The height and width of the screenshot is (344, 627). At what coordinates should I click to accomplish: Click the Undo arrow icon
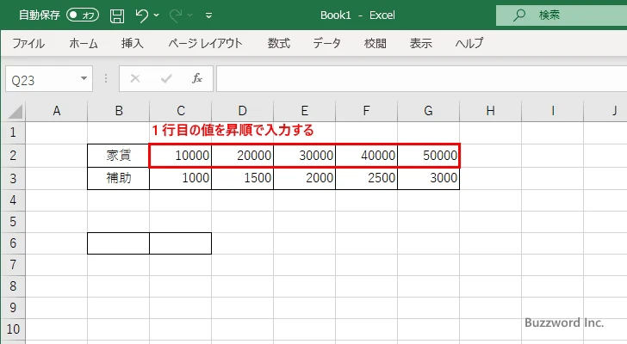tap(142, 15)
